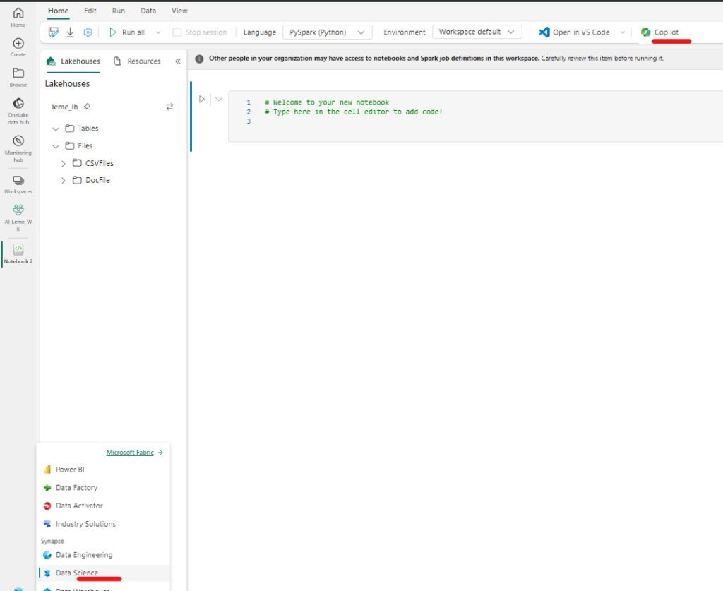Click the Run all button
This screenshot has height=591, width=723.
point(127,32)
